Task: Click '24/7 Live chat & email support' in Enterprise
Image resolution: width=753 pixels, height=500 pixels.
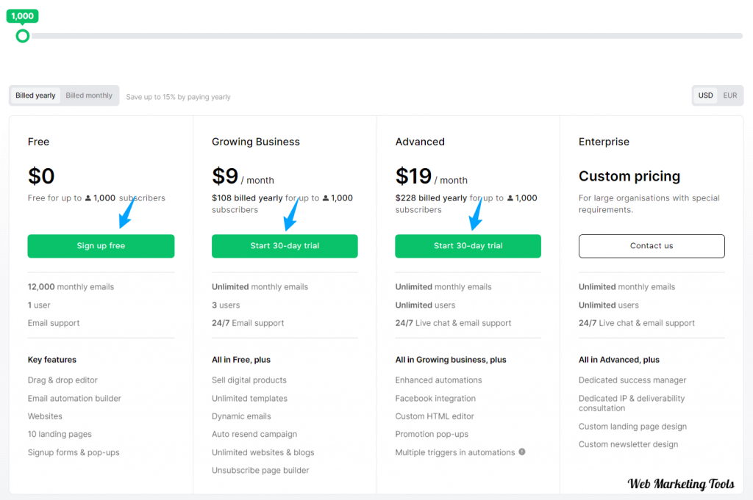Action: 637,323
